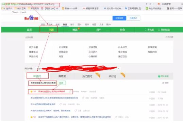Switch to the 高悬赏 tab
This screenshot has width=183, height=123.
(62, 76)
